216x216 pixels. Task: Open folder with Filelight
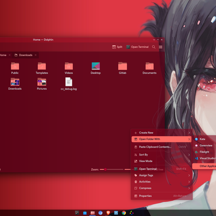[x=205, y=152]
